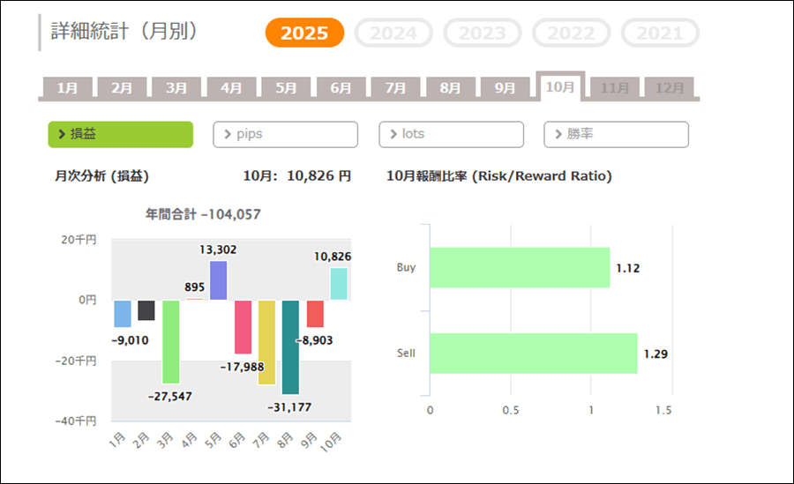
Task: Select the 2025 year button
Action: click(x=304, y=34)
